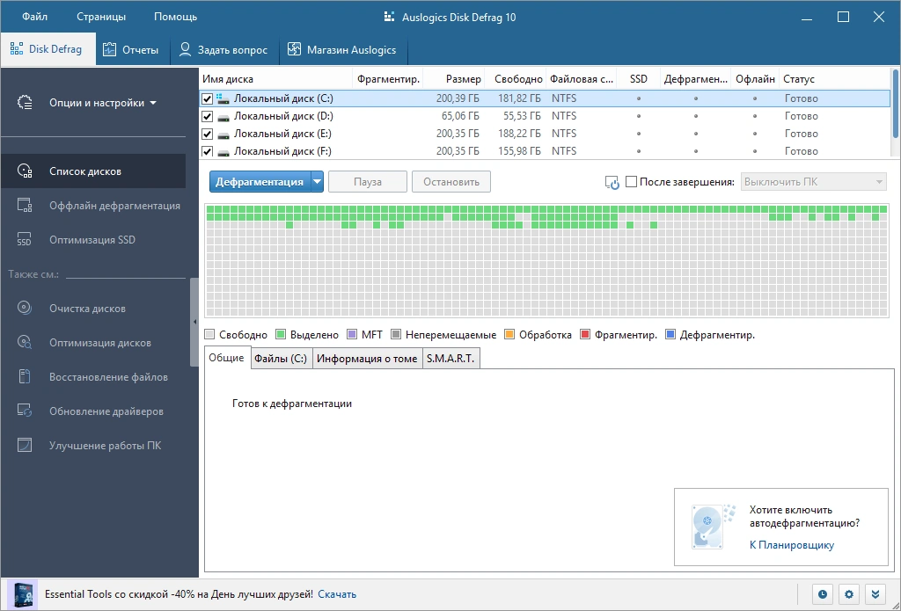Switch to the Файлы (C:) tab
Viewport: 901px width, 611px height.
281,359
